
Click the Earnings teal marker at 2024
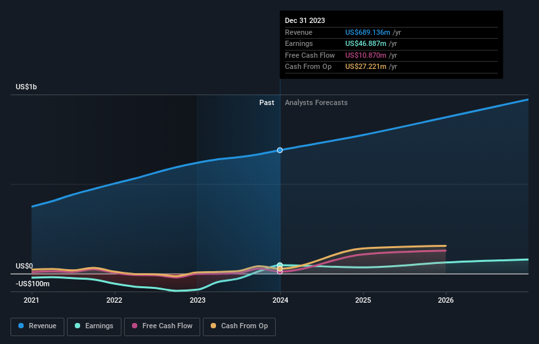[x=280, y=265]
